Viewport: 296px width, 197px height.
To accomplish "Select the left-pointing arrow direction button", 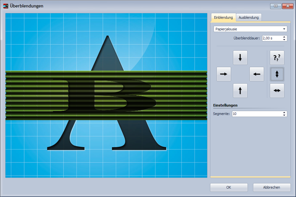I will (257, 74).
